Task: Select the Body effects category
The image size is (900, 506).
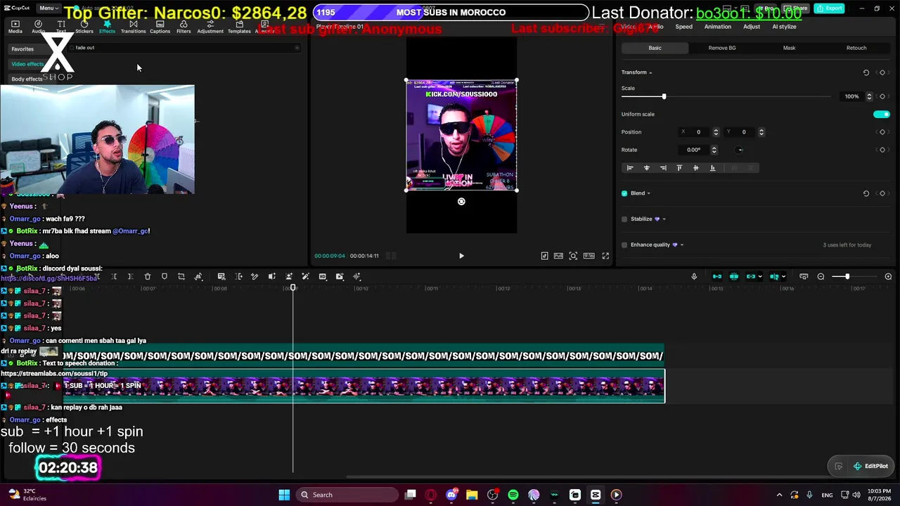Action: click(27, 79)
